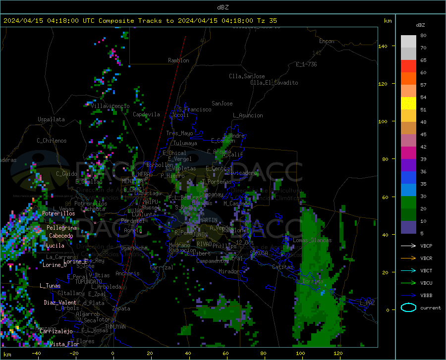
Task: Click the dark purple 39 dBZ swatch
Action: (x=408, y=165)
